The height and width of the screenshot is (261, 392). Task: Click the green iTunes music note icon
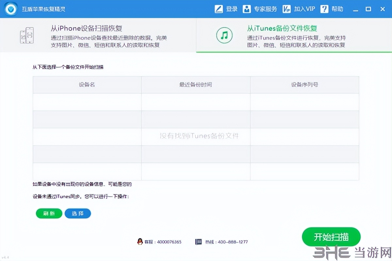[224, 35]
